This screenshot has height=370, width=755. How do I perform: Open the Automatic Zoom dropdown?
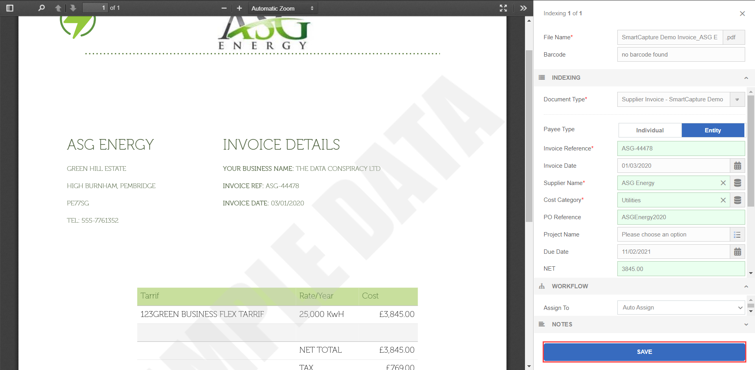coord(283,8)
